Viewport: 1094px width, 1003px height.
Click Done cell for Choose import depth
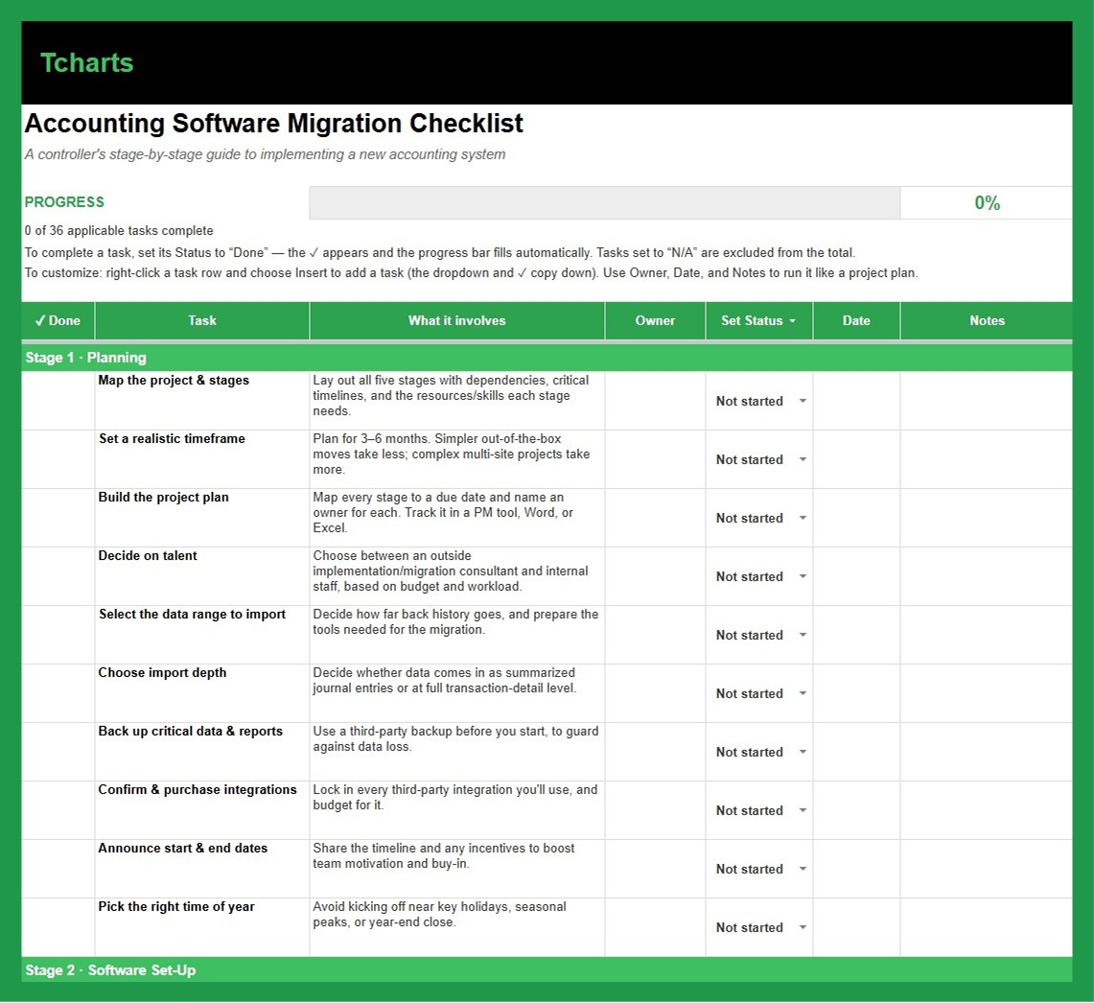click(58, 693)
